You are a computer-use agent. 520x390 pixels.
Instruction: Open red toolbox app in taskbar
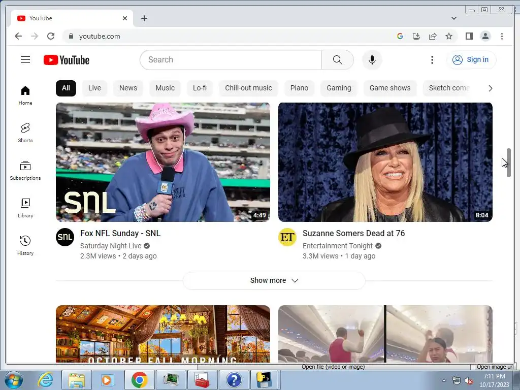pos(202,380)
